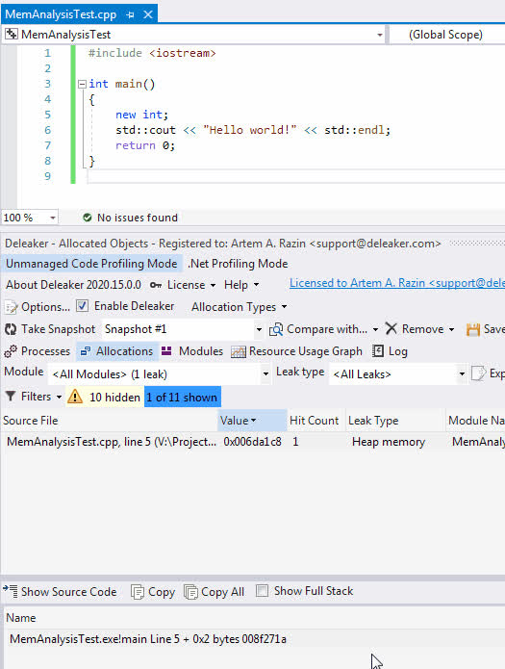Click the 0x006da1c8 value cell
Screen dimensions: 505x669
click(x=252, y=442)
